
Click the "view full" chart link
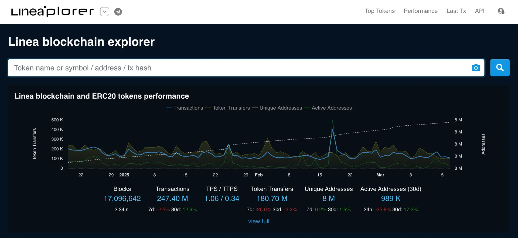pos(258,221)
